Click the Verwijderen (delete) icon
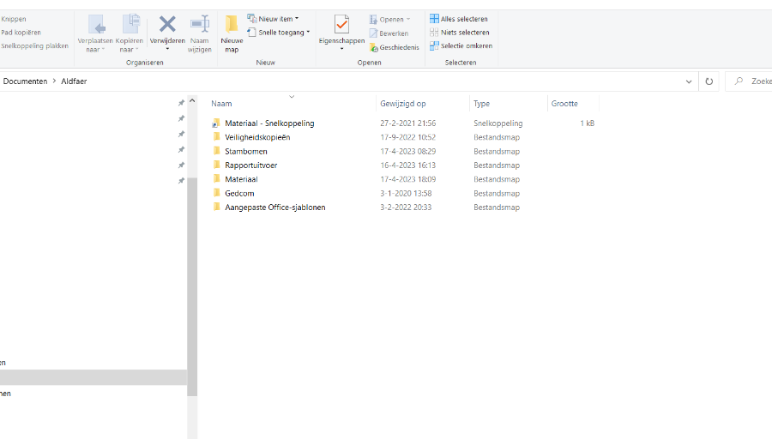The width and height of the screenshot is (772, 439). [x=167, y=25]
